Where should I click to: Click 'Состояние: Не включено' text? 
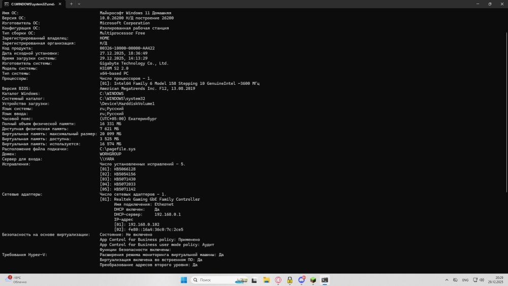(x=126, y=235)
